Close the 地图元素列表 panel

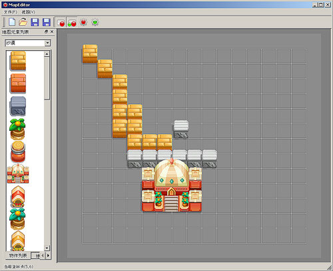click(52, 31)
